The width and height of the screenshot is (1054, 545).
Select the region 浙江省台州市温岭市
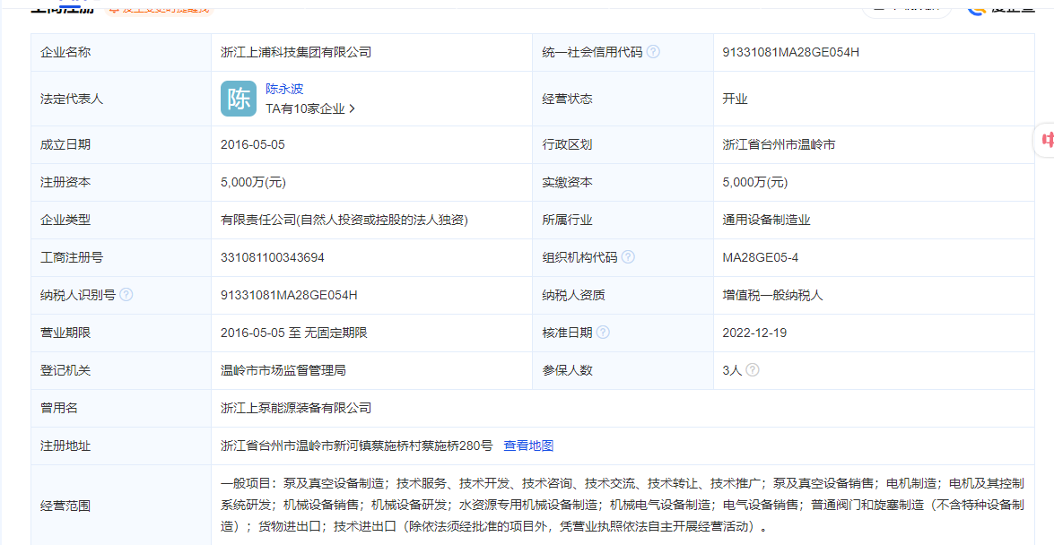click(780, 144)
